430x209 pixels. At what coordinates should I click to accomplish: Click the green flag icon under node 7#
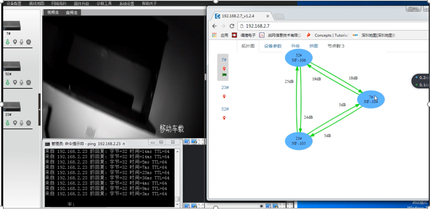224,75
